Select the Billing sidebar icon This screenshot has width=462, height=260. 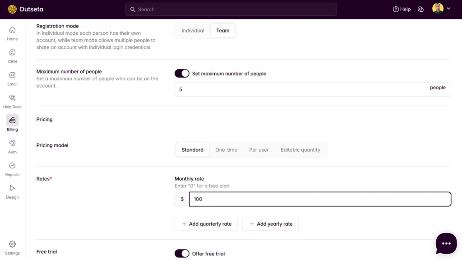12,123
